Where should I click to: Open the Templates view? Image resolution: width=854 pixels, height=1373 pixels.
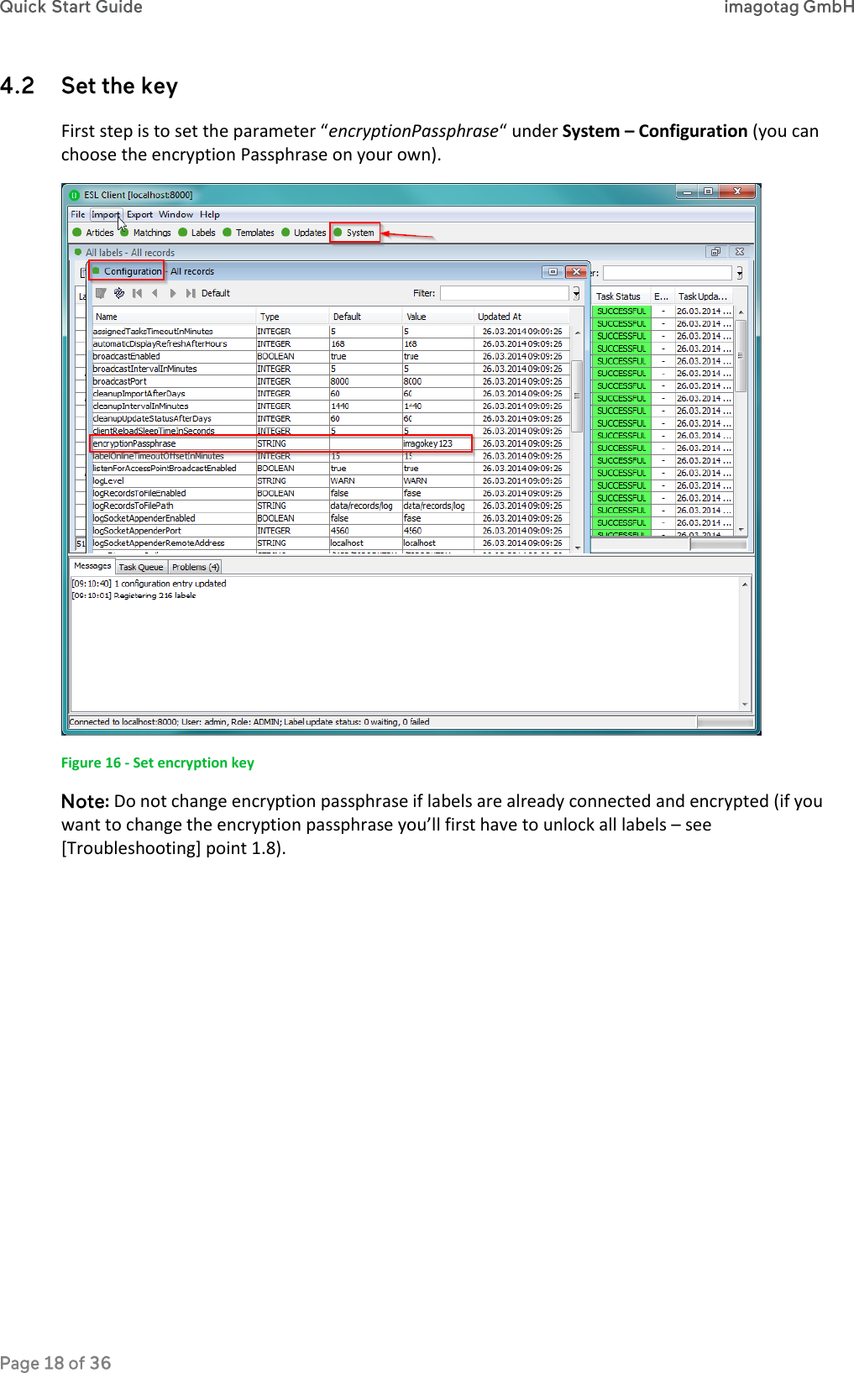coord(249,233)
